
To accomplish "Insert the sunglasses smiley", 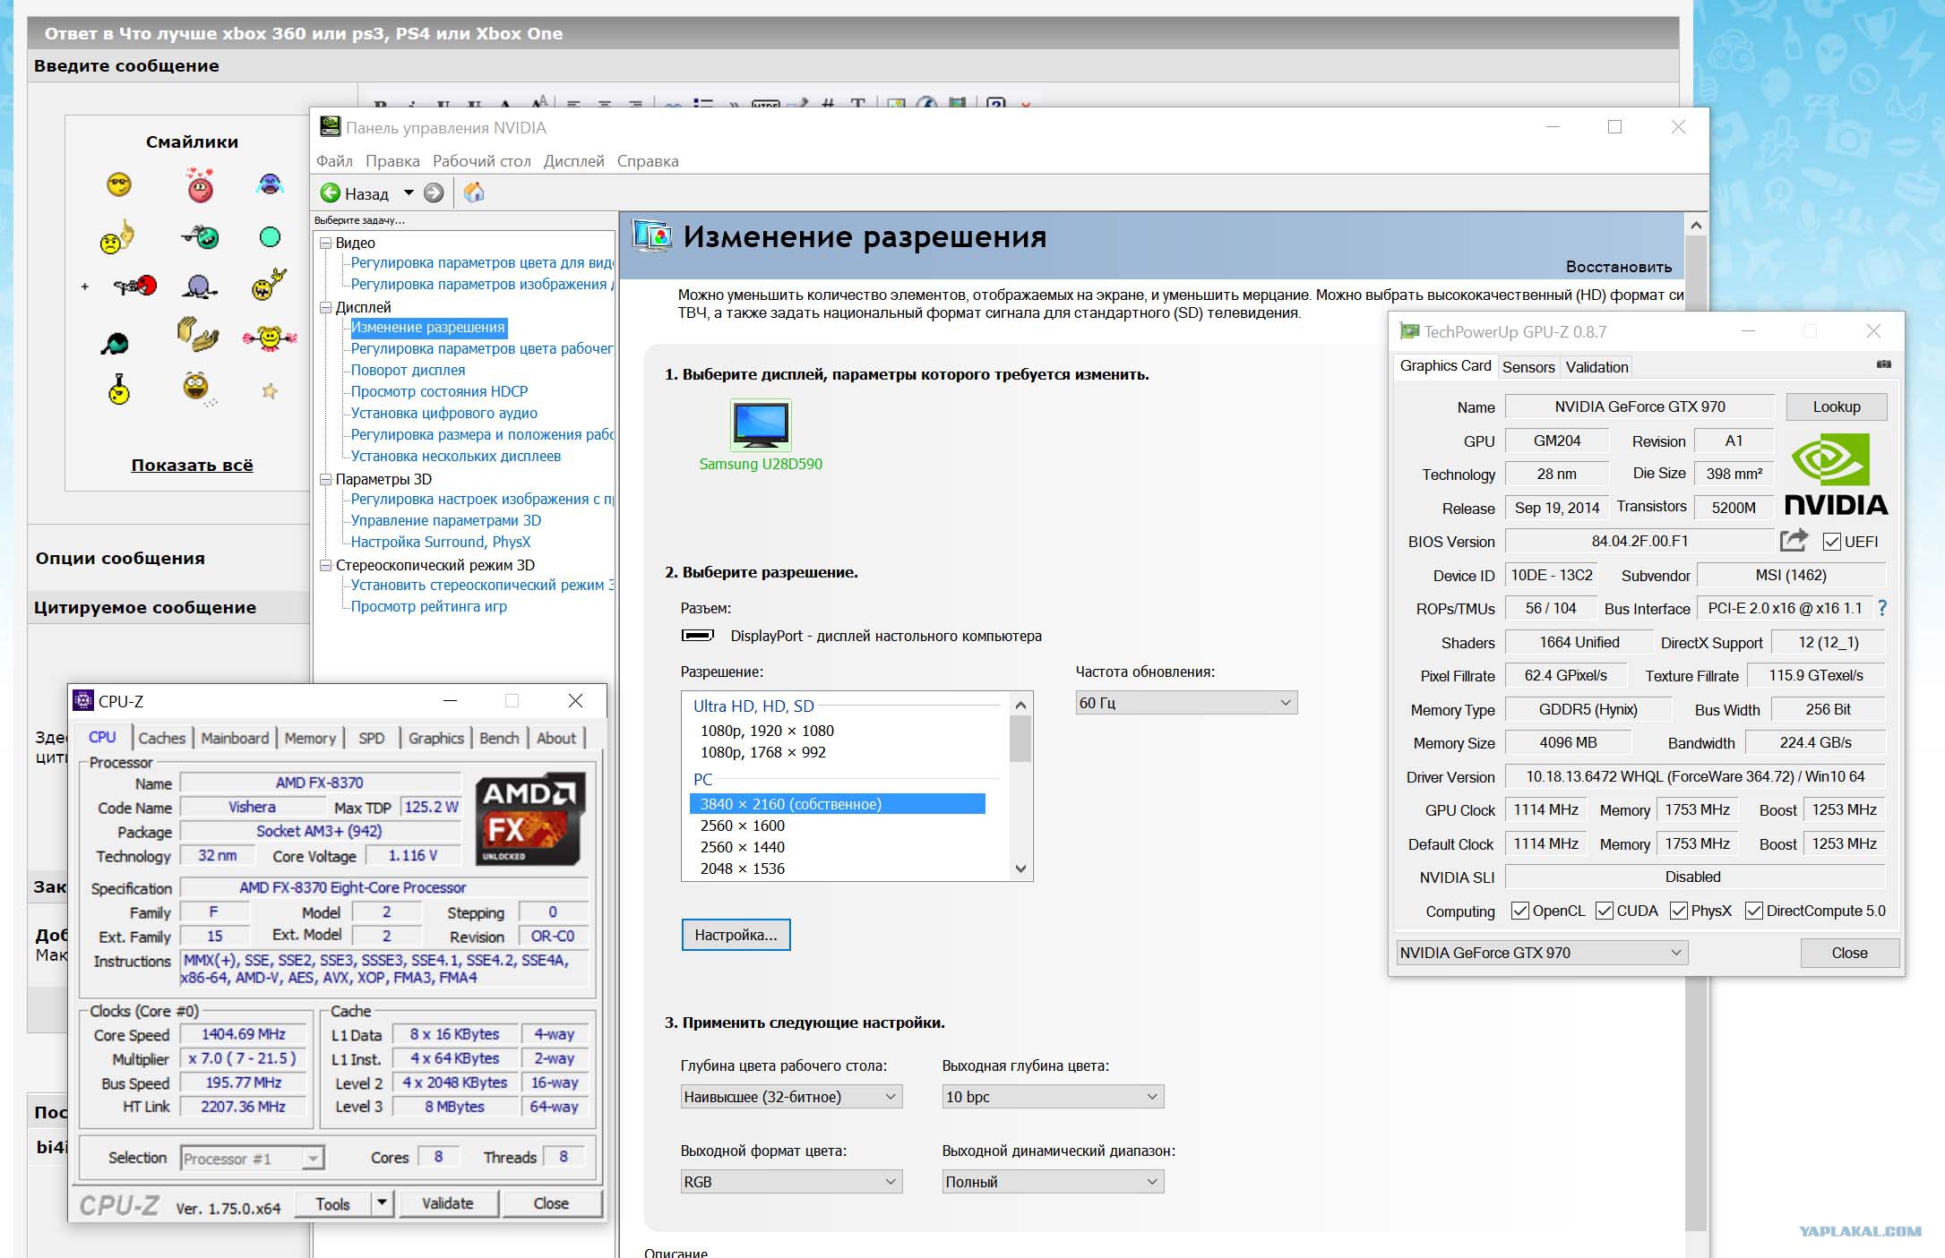I will pyautogui.click(x=118, y=184).
